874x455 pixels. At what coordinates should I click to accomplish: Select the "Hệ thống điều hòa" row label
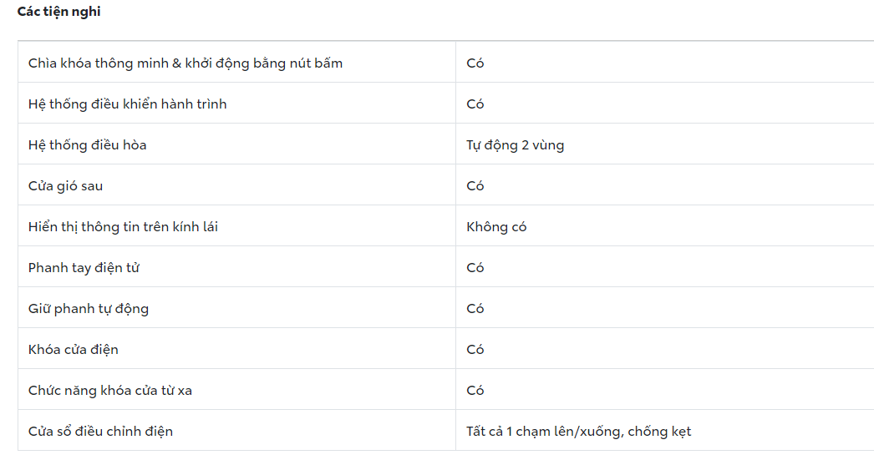(x=87, y=145)
